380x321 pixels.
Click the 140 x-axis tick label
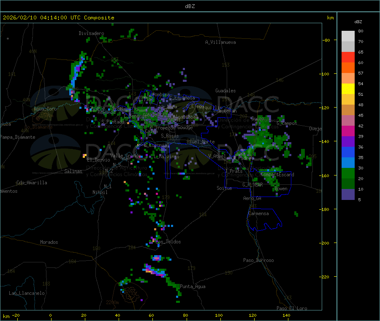tap(286, 315)
